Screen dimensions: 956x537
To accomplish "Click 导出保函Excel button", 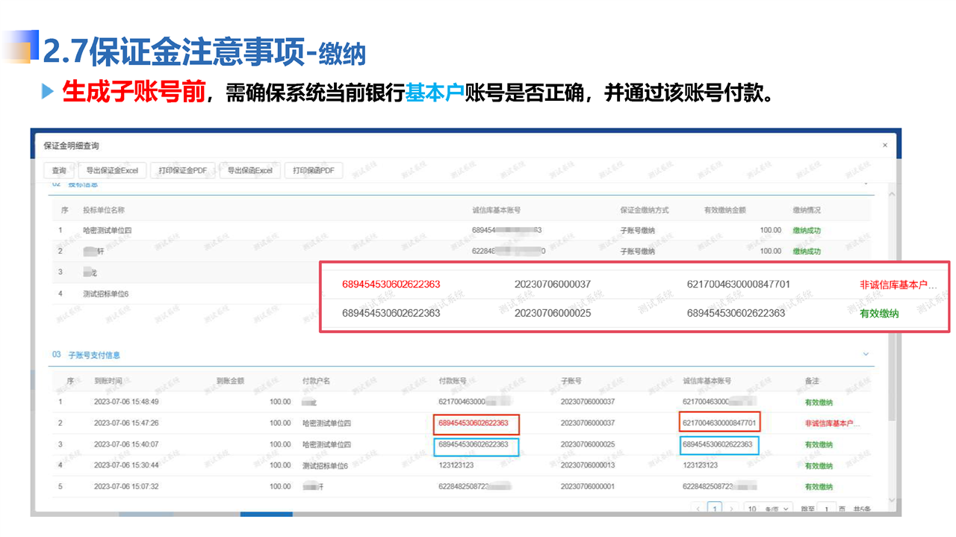I will (249, 170).
